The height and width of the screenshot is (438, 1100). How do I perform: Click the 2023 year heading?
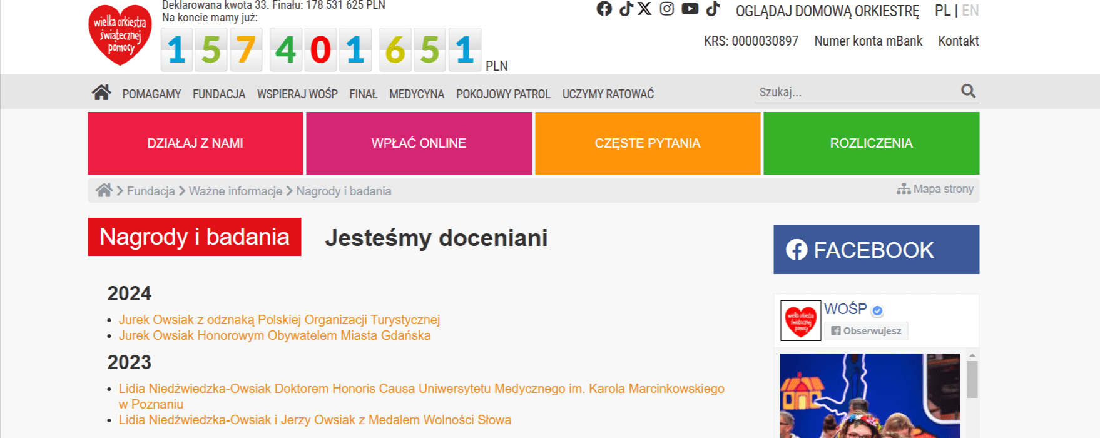129,362
